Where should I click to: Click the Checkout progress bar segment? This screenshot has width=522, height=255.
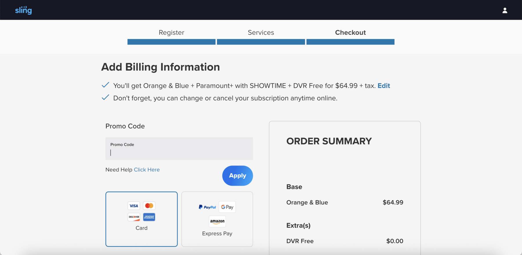coord(350,42)
